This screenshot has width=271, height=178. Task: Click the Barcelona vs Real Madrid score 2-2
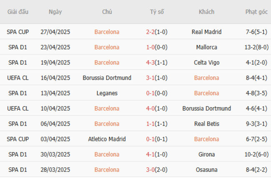click(x=151, y=32)
